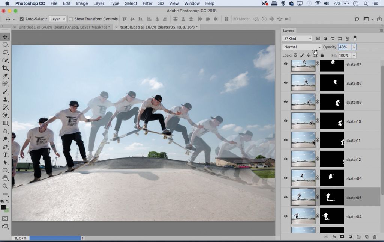
Task: Open the Filter menu
Action: pyautogui.click(x=147, y=3)
